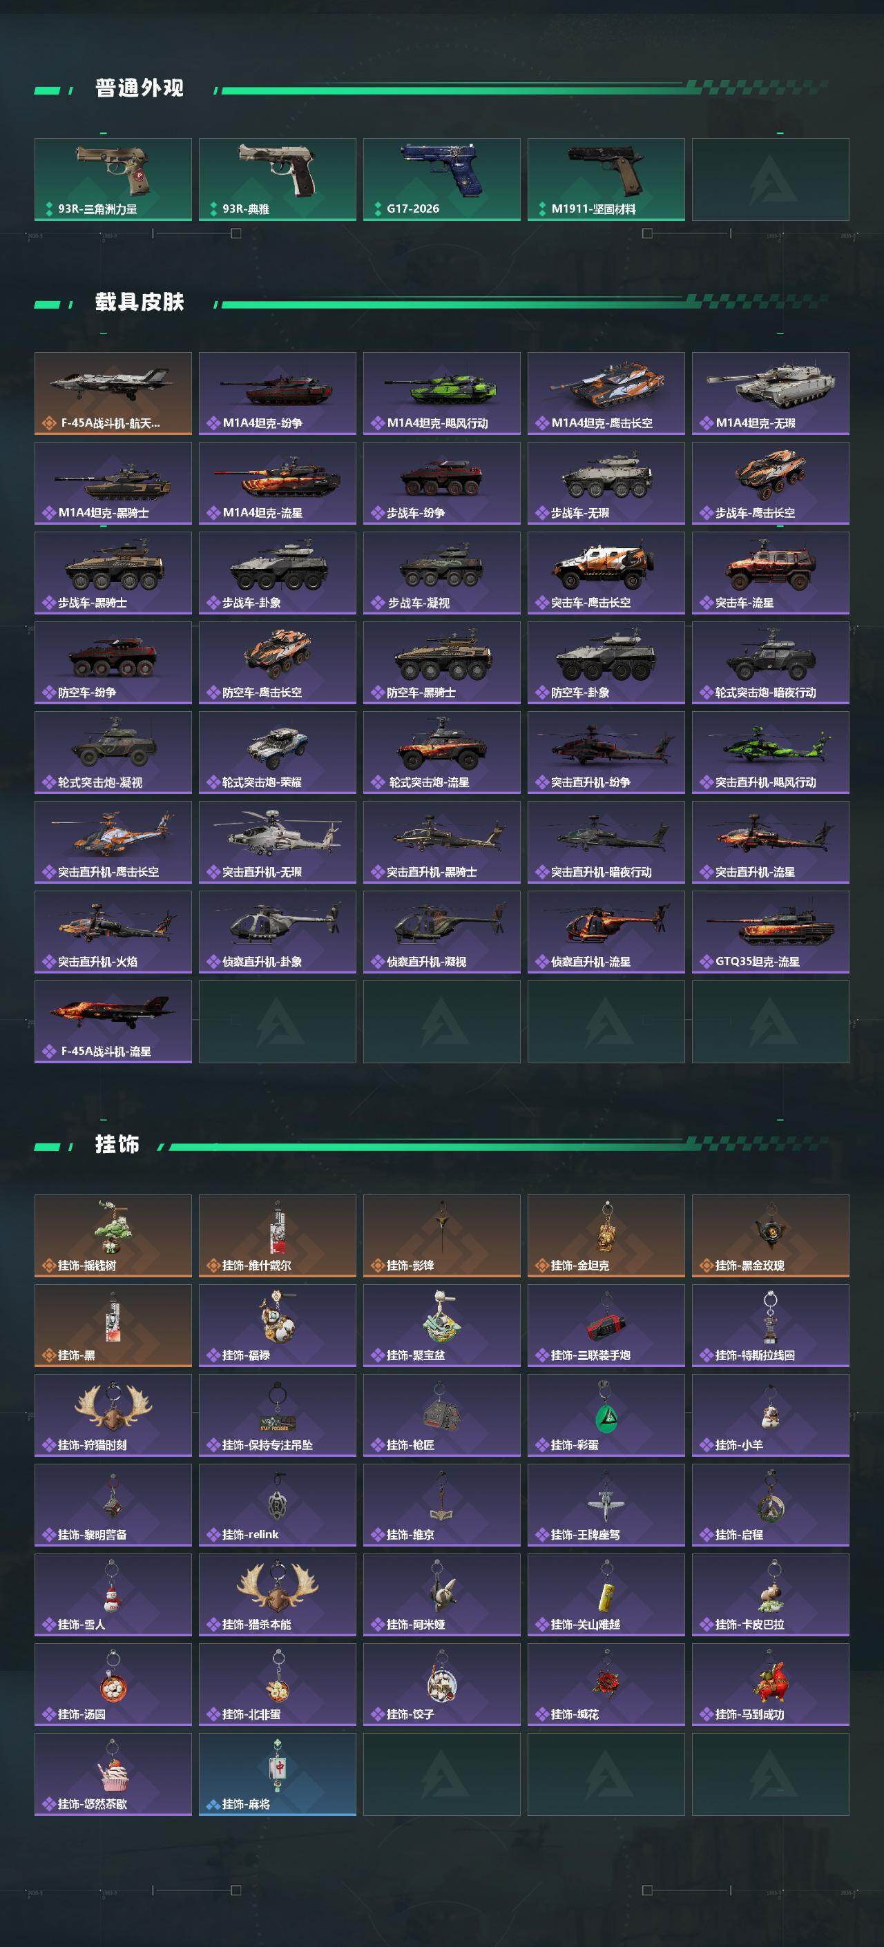The height and width of the screenshot is (1947, 884).
Task: Click the F-45A战斗机-航天 jet skin
Action: point(113,393)
